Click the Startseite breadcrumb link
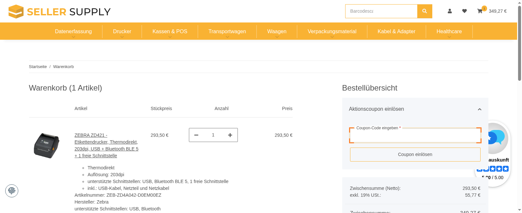Viewport: 522px width, 213px height. 38,67
